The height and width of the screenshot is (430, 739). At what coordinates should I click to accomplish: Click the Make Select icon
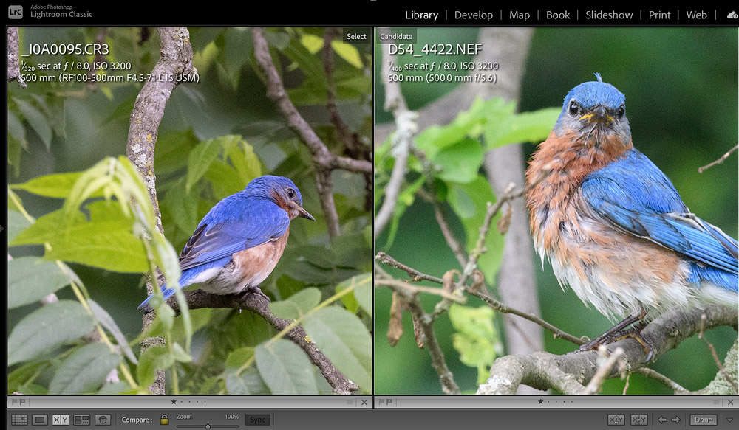click(638, 420)
